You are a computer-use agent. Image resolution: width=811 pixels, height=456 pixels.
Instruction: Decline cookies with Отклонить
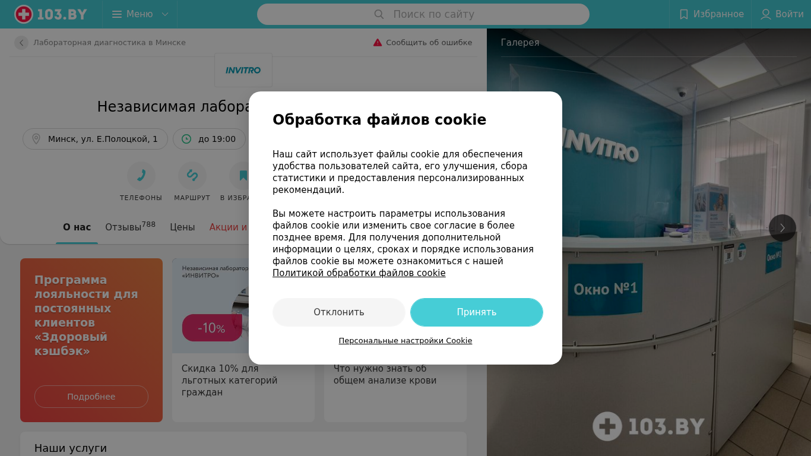coord(339,312)
